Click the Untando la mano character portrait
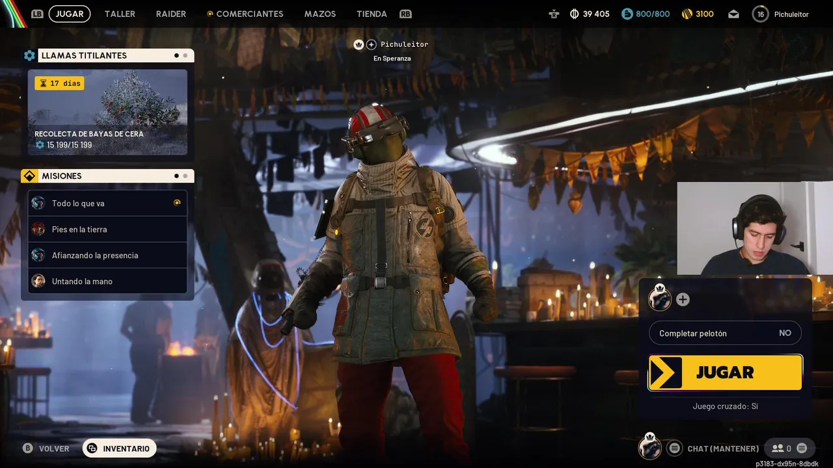833x468 pixels. (x=38, y=281)
